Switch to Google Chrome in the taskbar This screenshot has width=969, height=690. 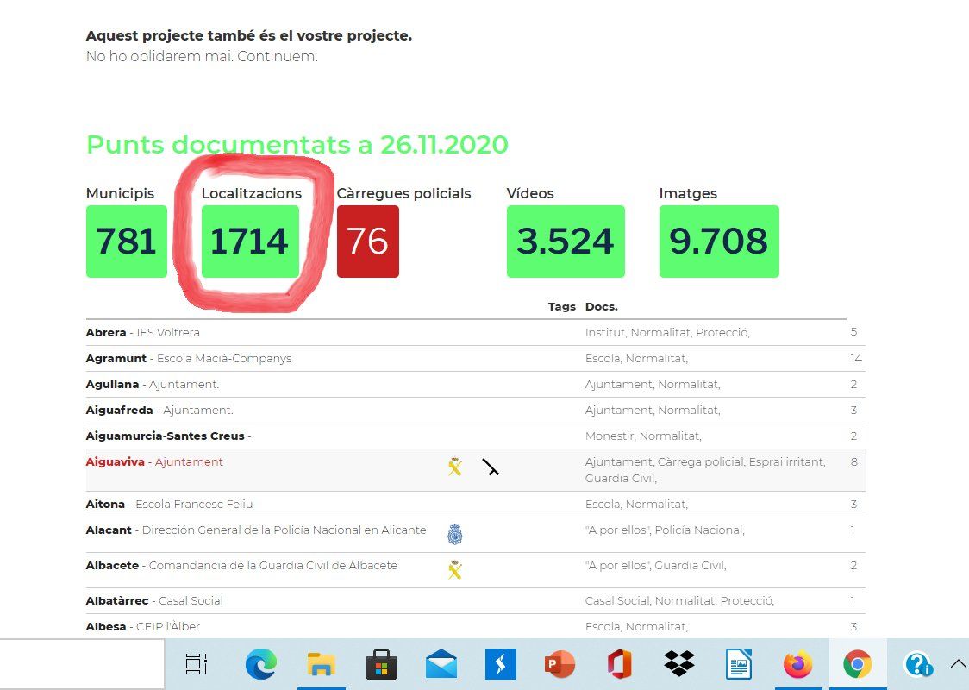[856, 664]
